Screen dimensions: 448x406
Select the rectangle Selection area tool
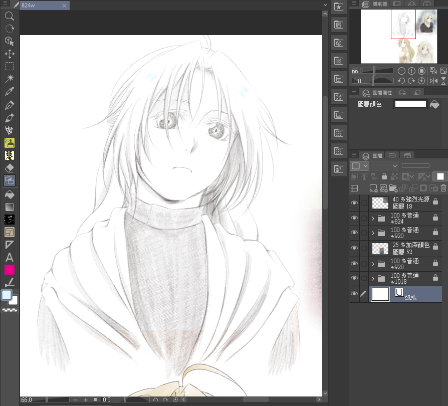[10, 66]
